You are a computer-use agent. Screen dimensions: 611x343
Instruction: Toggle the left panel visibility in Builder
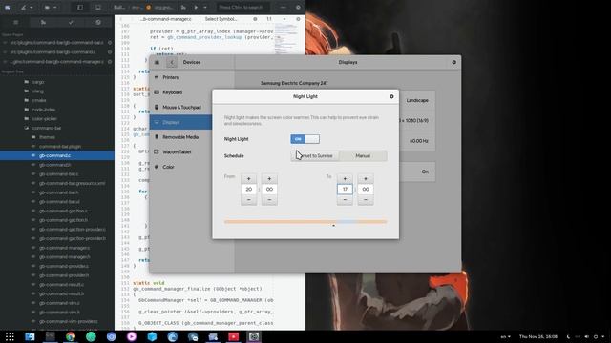(x=80, y=7)
